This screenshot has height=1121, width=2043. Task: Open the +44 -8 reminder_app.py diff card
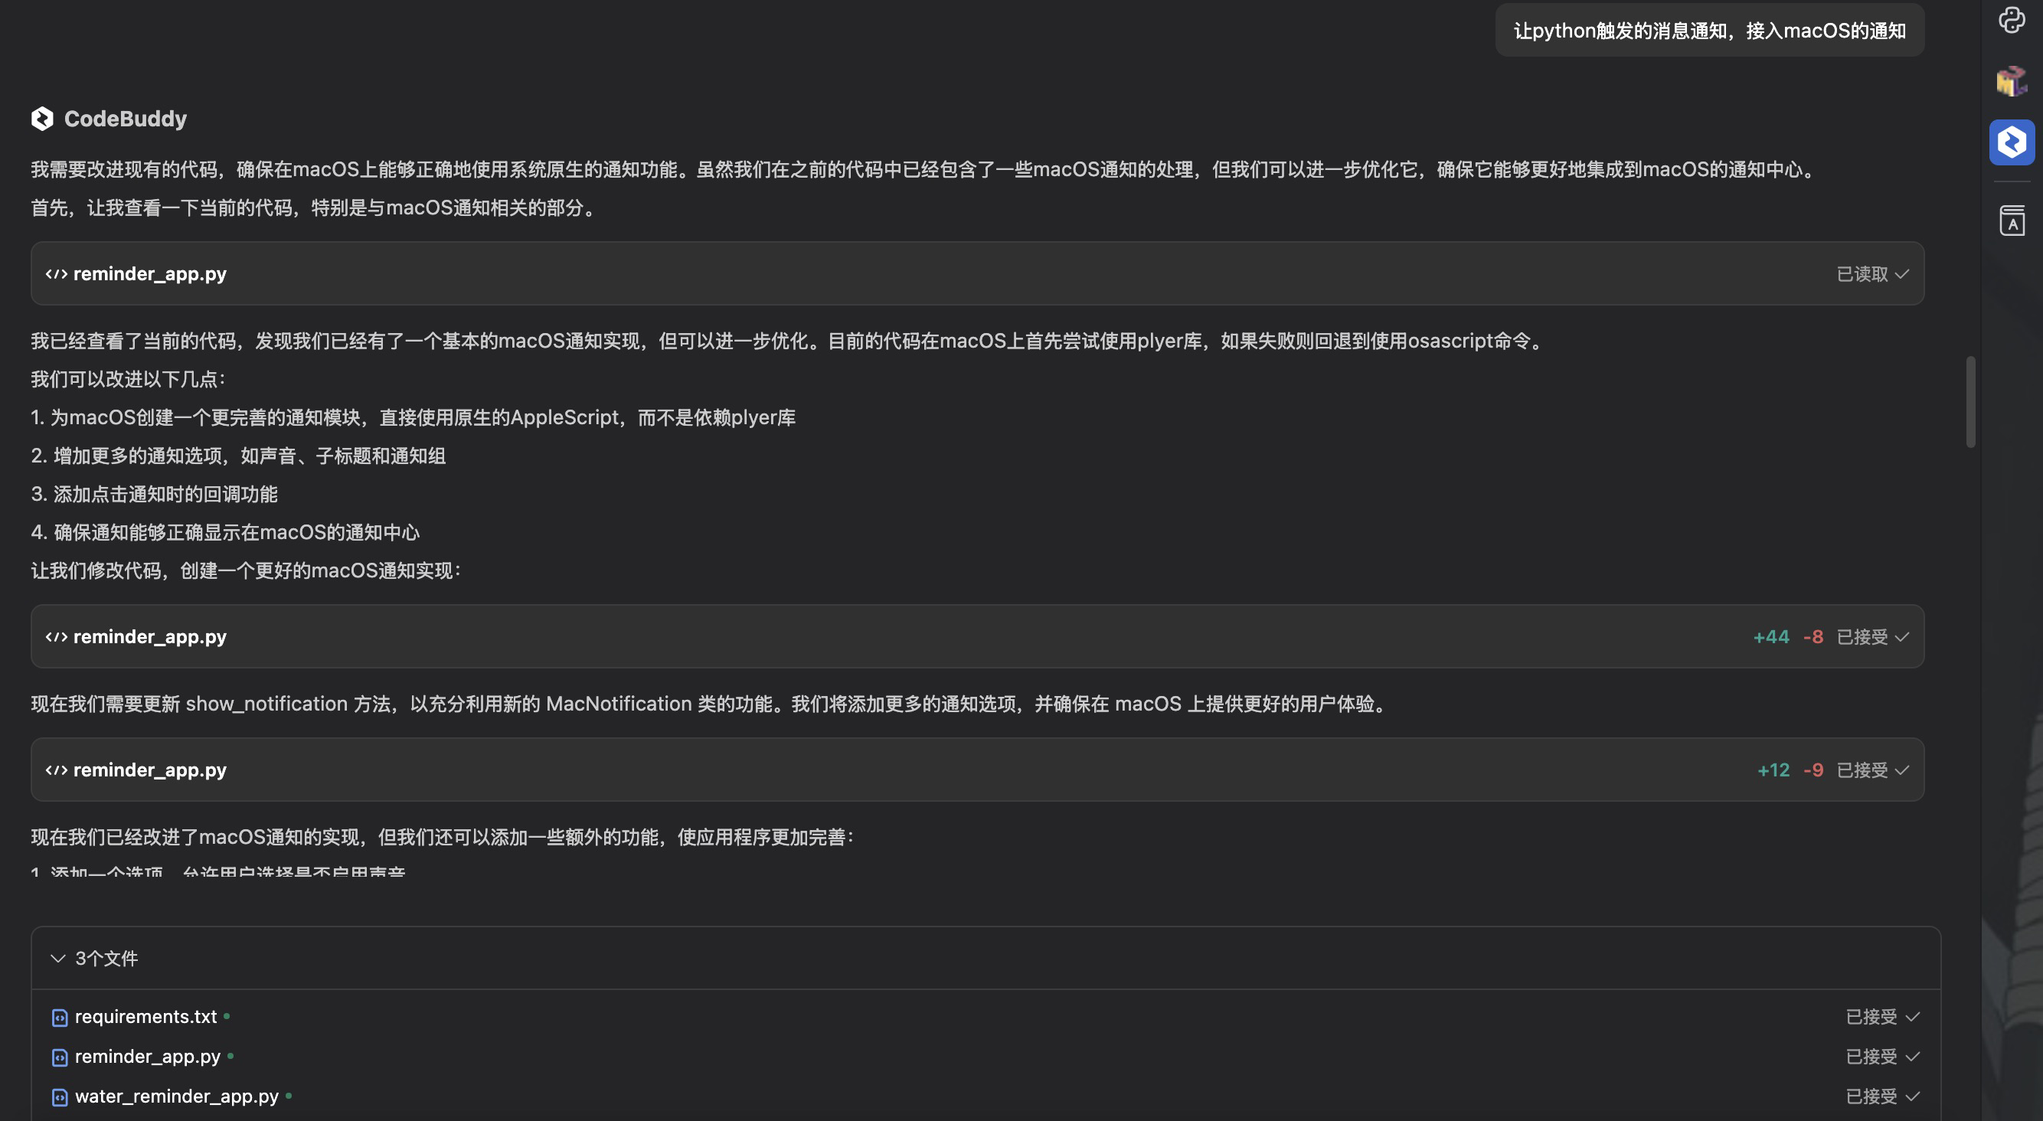(x=150, y=637)
